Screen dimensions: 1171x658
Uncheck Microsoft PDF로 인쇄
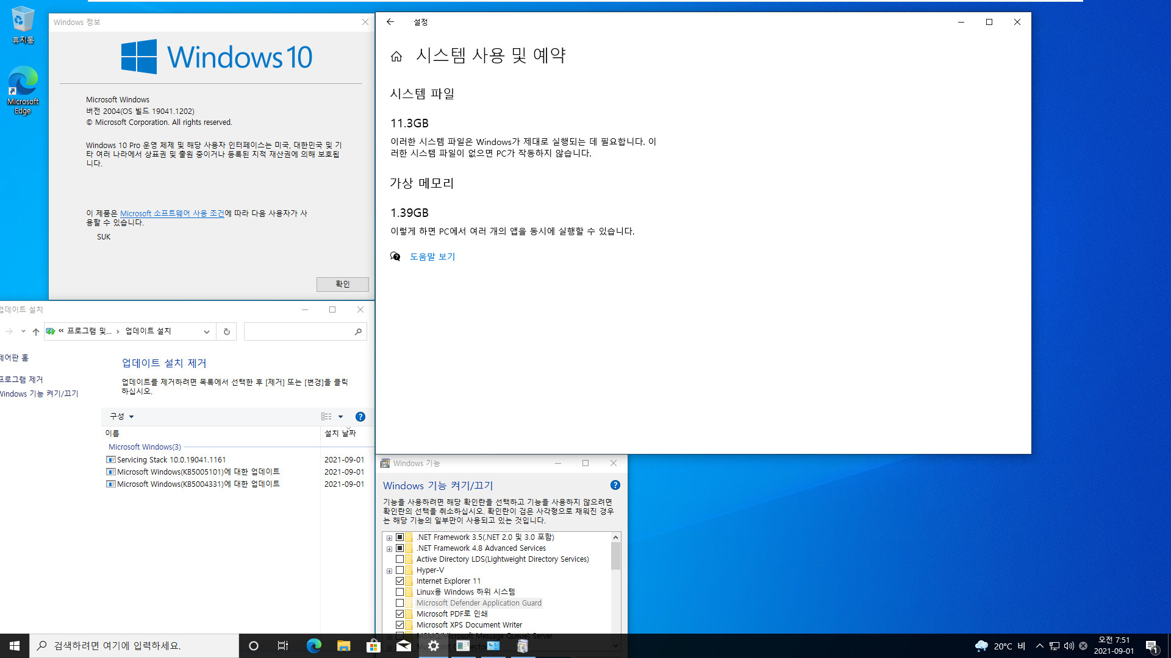400,614
